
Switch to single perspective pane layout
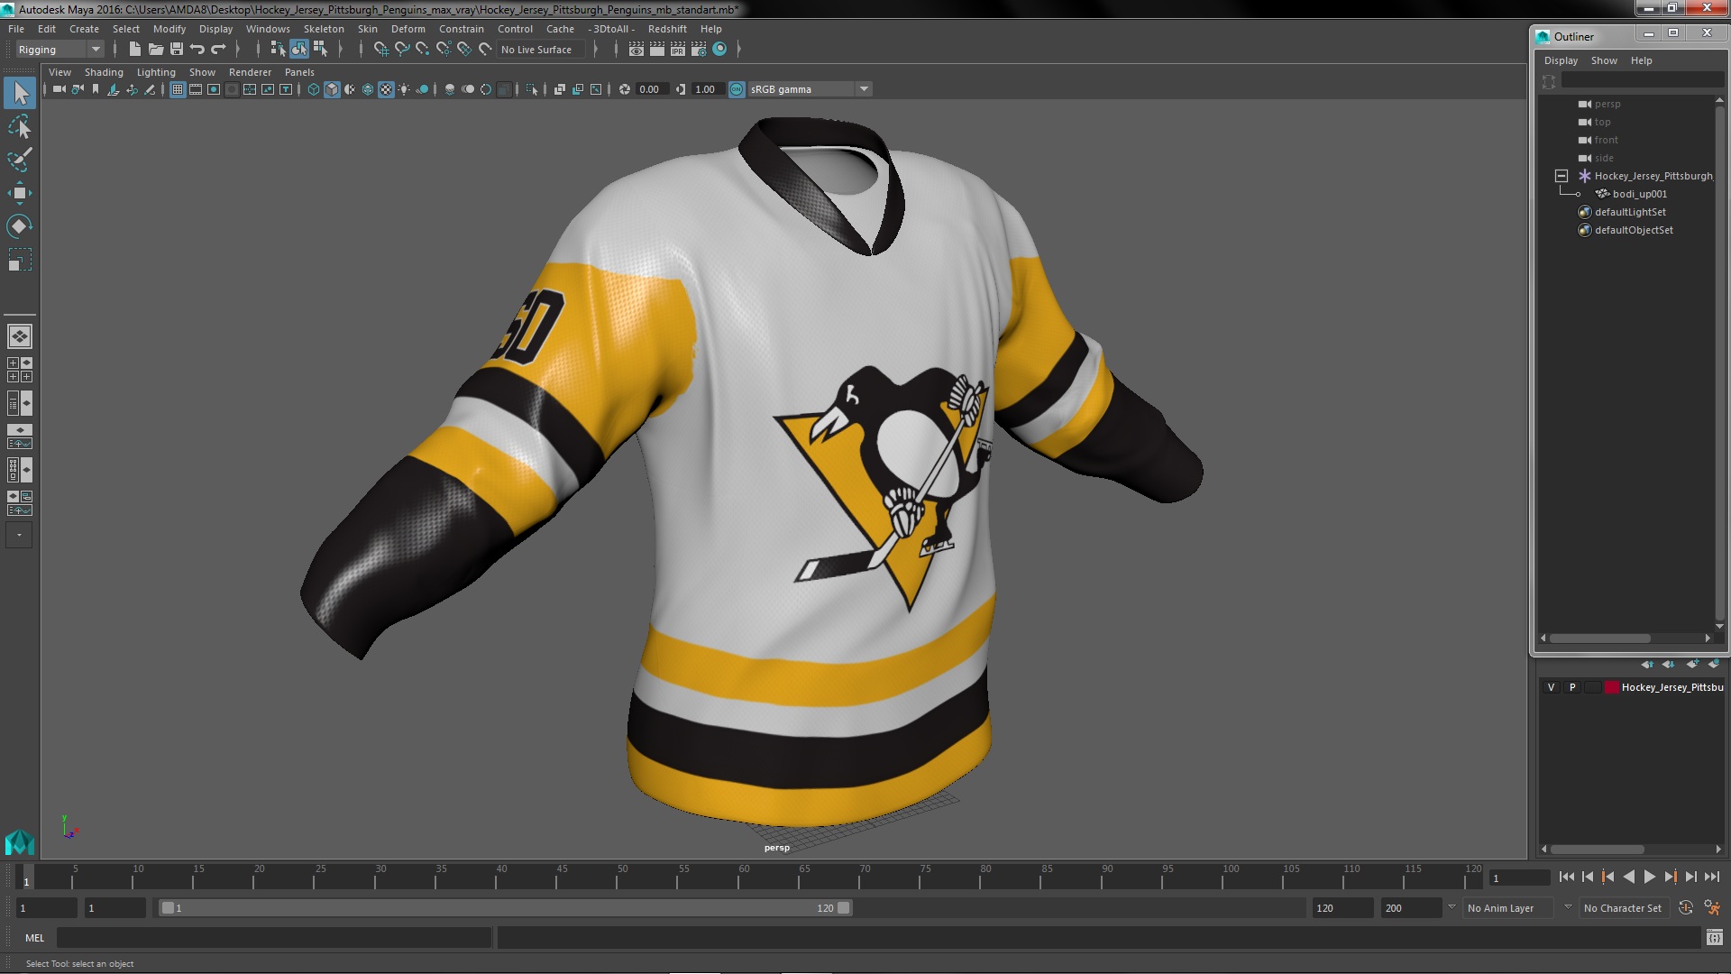coord(20,336)
